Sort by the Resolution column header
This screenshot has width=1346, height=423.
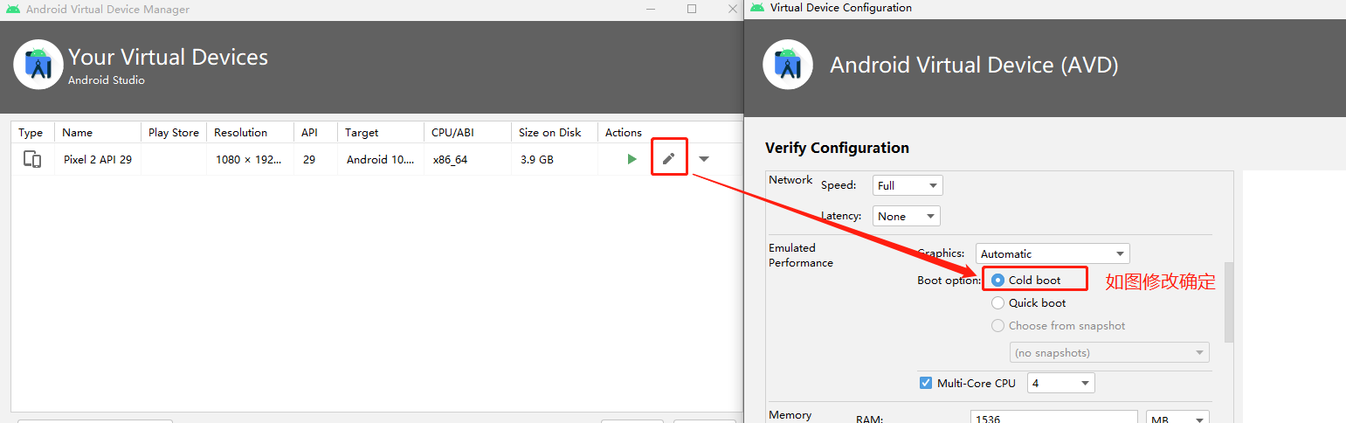[250, 133]
